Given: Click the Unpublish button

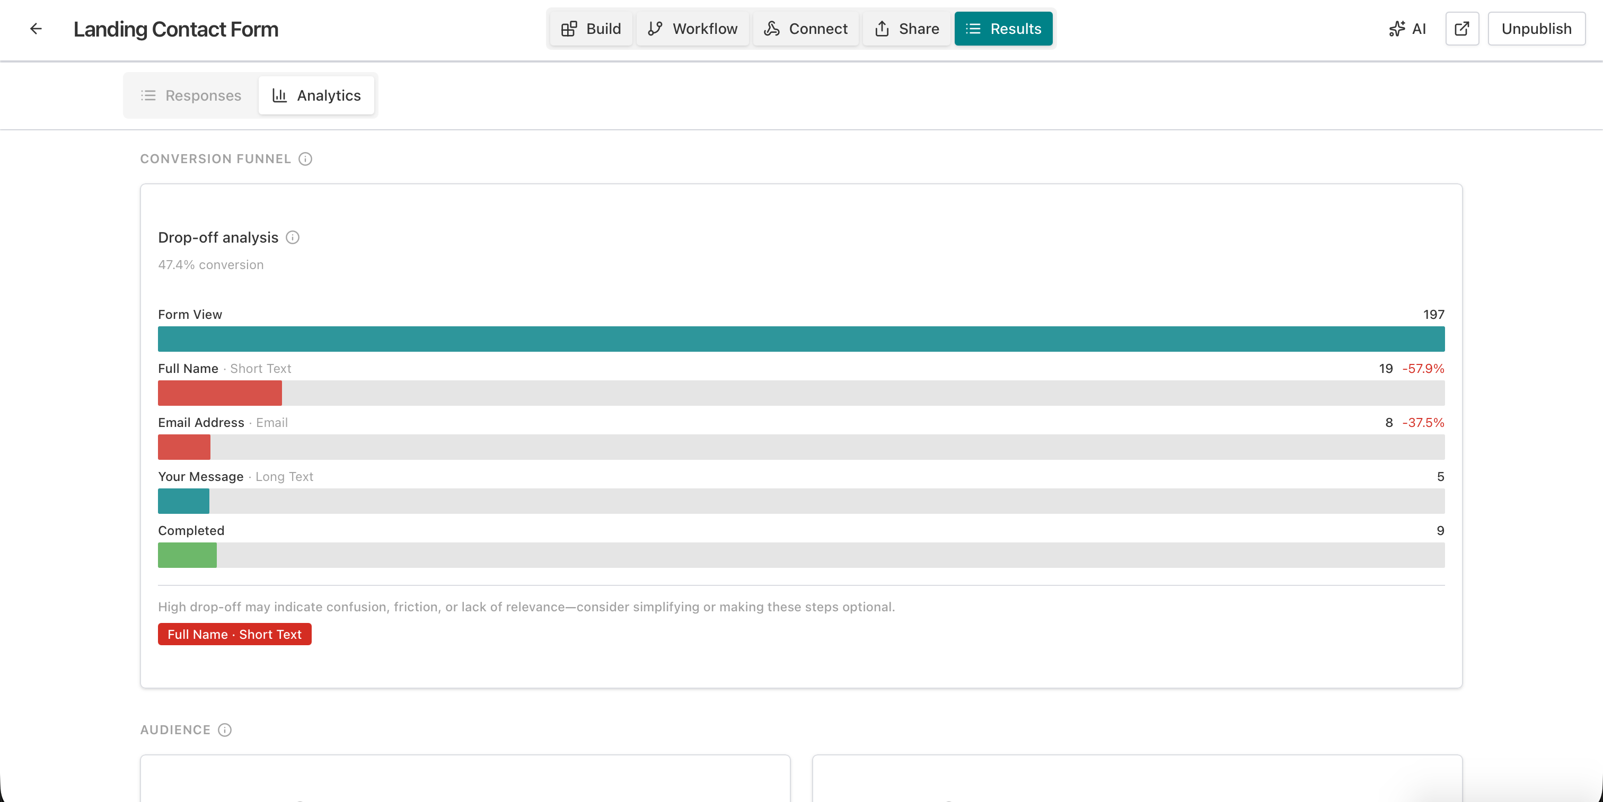Looking at the screenshot, I should coord(1536,29).
